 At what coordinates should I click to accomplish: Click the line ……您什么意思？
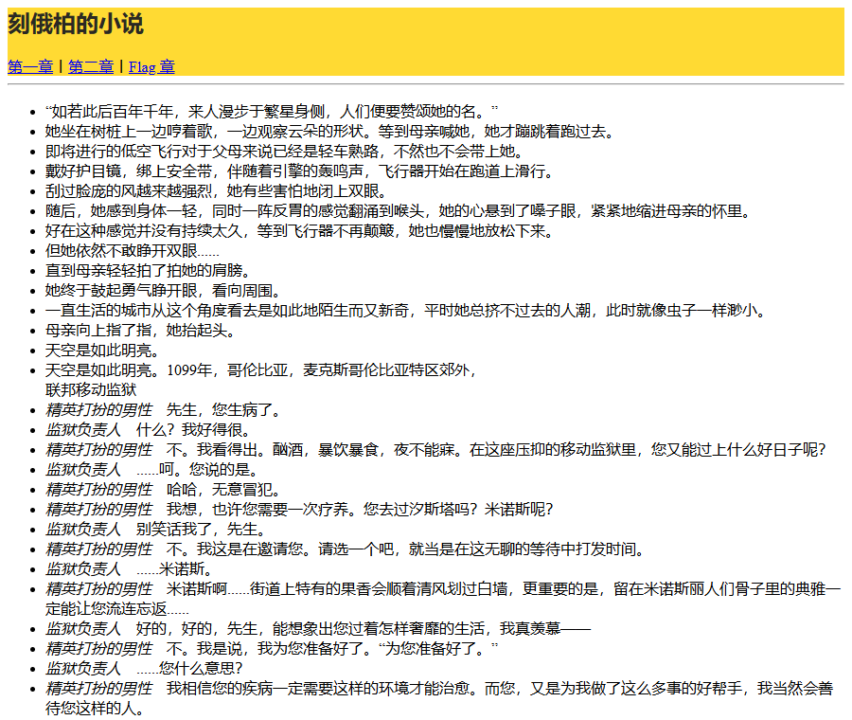[145, 668]
